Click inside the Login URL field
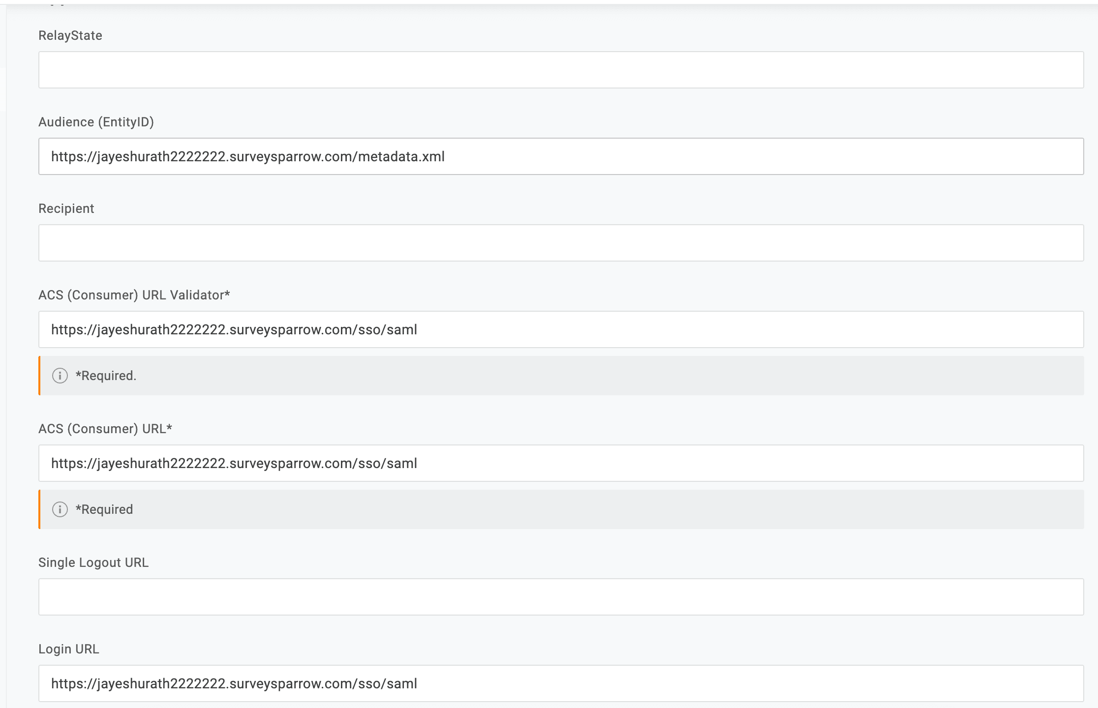 pos(561,683)
